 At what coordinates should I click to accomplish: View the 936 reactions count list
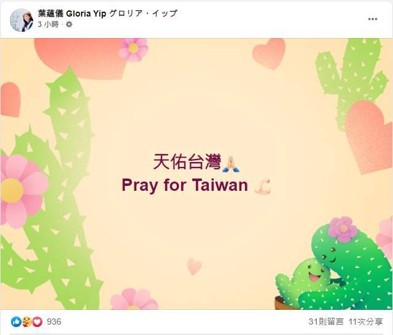coord(54,322)
